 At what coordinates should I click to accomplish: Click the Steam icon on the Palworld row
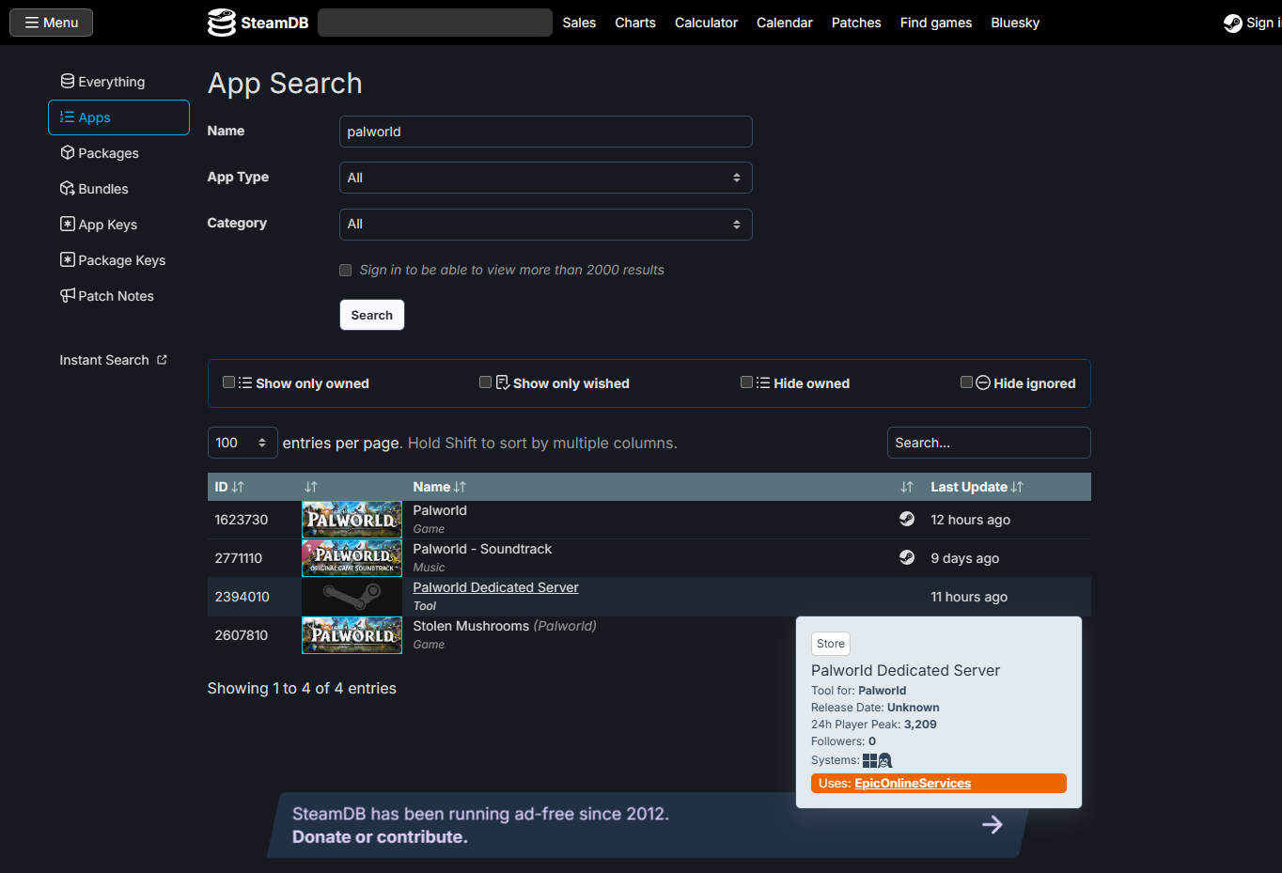coord(906,519)
